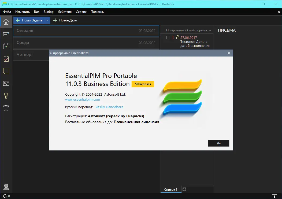Open the Изменить (Edit) menu
282x199 pixels.
click(23, 12)
